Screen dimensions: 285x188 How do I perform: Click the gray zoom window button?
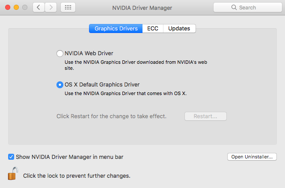click(24, 7)
